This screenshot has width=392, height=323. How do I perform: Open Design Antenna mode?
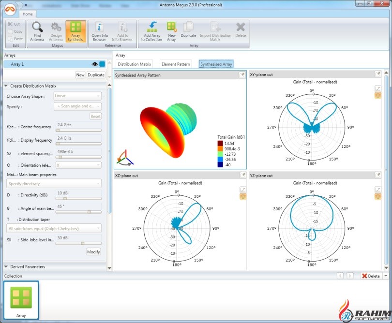(x=56, y=31)
